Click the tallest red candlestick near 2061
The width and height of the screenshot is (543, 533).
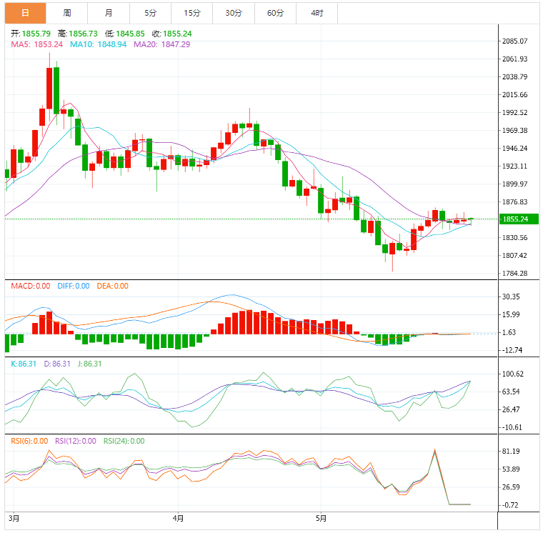(x=49, y=89)
